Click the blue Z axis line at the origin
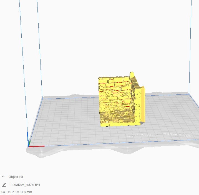The height and width of the screenshot is (195, 199). 28,139
